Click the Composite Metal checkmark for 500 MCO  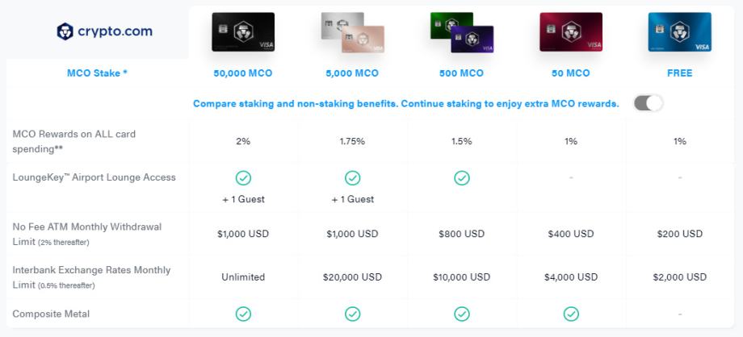tap(461, 314)
